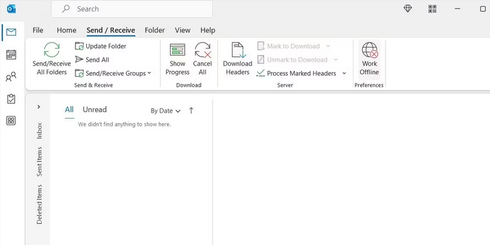Select the Sent Items folder
The width and height of the screenshot is (490, 245).
point(39,162)
